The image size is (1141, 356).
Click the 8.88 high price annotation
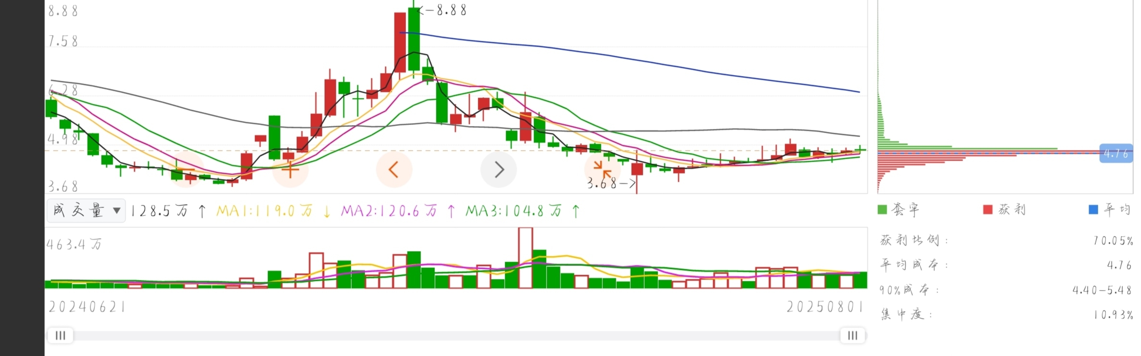(444, 11)
